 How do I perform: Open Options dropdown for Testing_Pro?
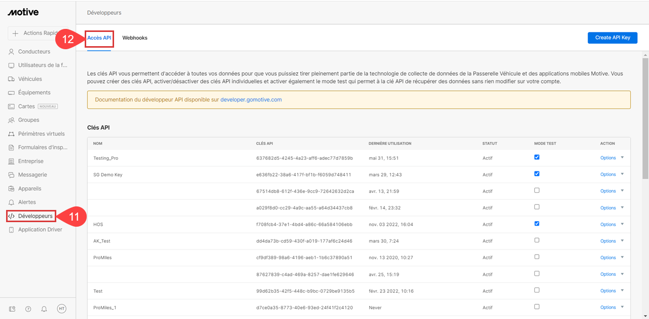tap(612, 158)
